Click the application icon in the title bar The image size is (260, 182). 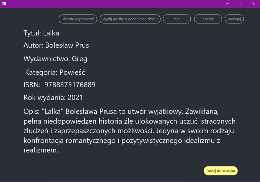4,3
